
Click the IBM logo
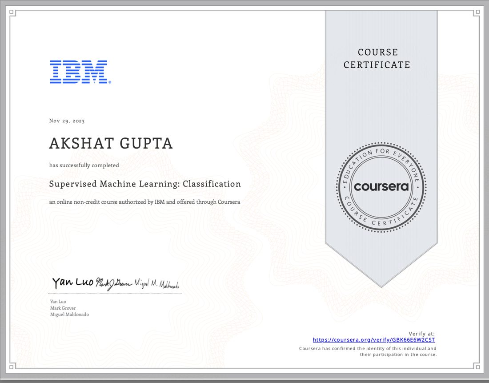pos(80,72)
